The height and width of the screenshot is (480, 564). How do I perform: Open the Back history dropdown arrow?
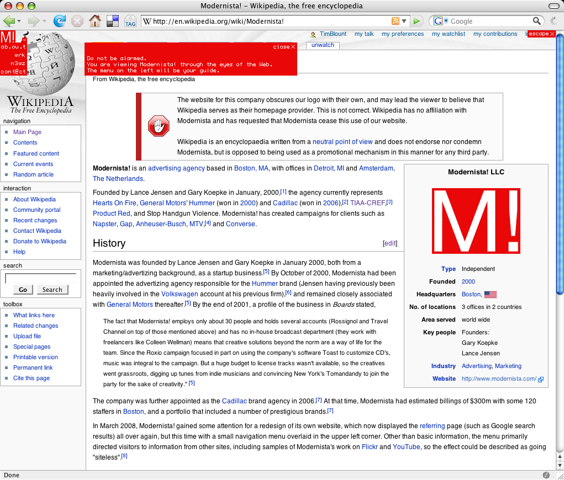(x=19, y=22)
